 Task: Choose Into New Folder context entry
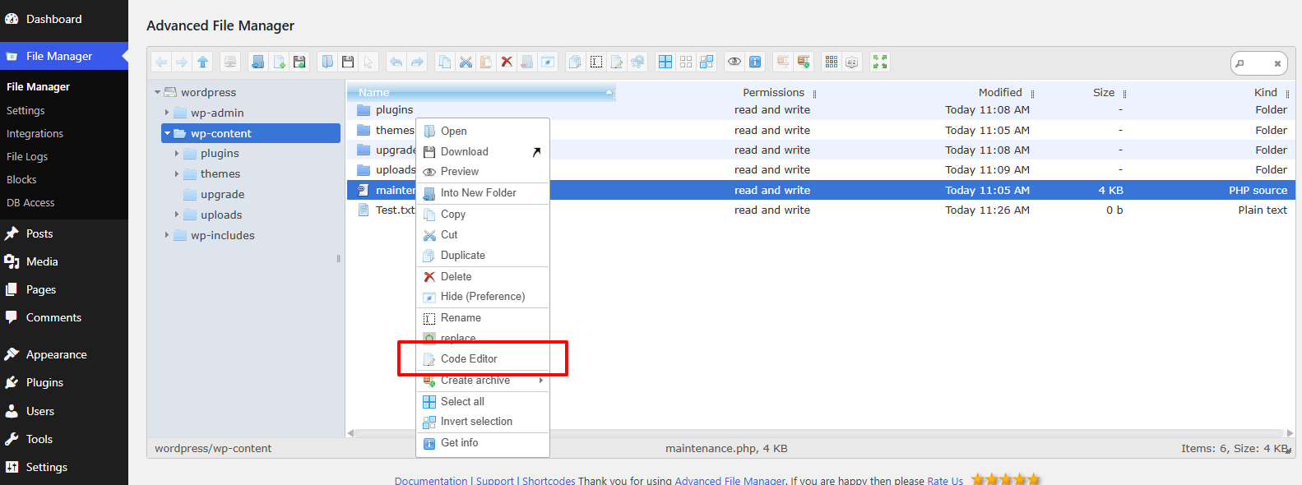[x=483, y=192]
